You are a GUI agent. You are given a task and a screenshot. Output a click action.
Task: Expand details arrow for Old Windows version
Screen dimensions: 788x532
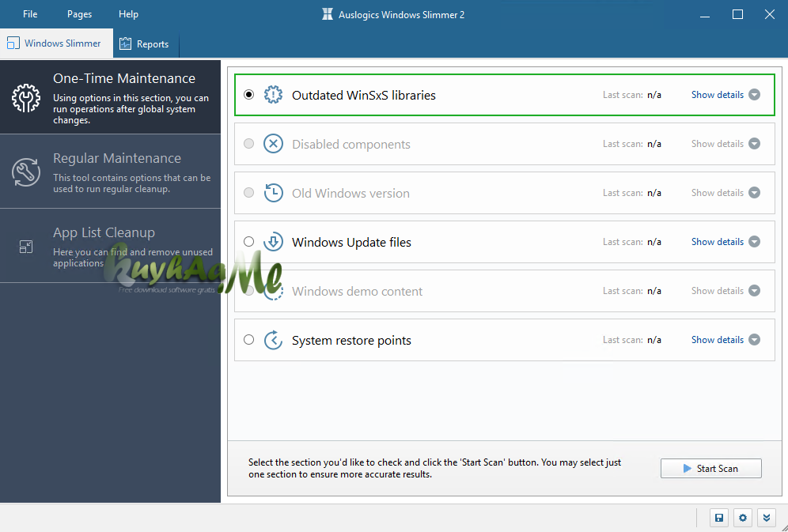point(754,193)
